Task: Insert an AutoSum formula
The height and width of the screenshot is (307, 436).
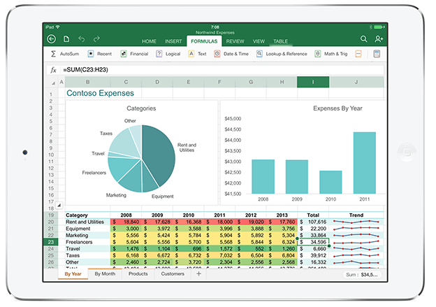Action: [65, 54]
